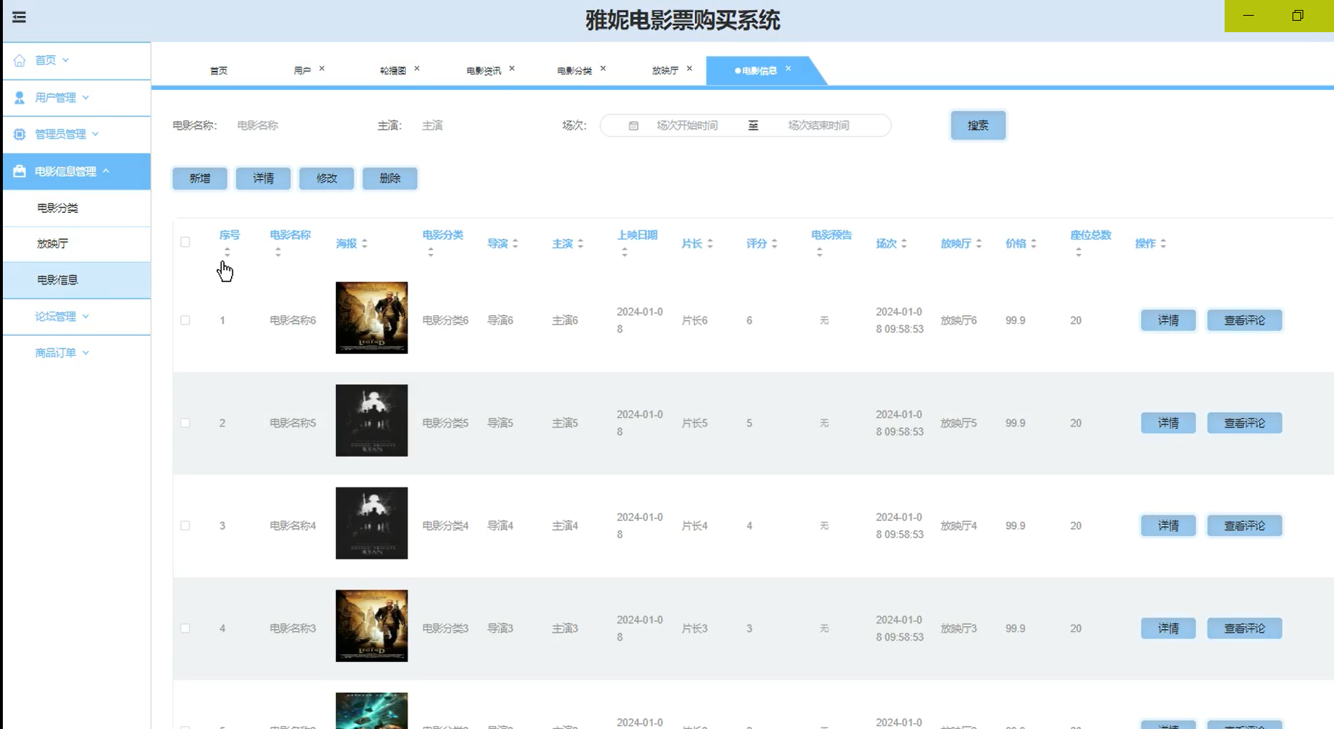The height and width of the screenshot is (729, 1334).
Task: Close the 电影分类 tab with its X
Action: 603,69
